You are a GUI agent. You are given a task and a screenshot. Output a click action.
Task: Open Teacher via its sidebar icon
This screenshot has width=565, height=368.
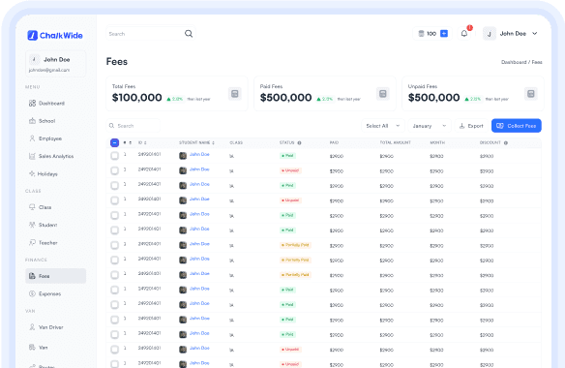(x=32, y=242)
